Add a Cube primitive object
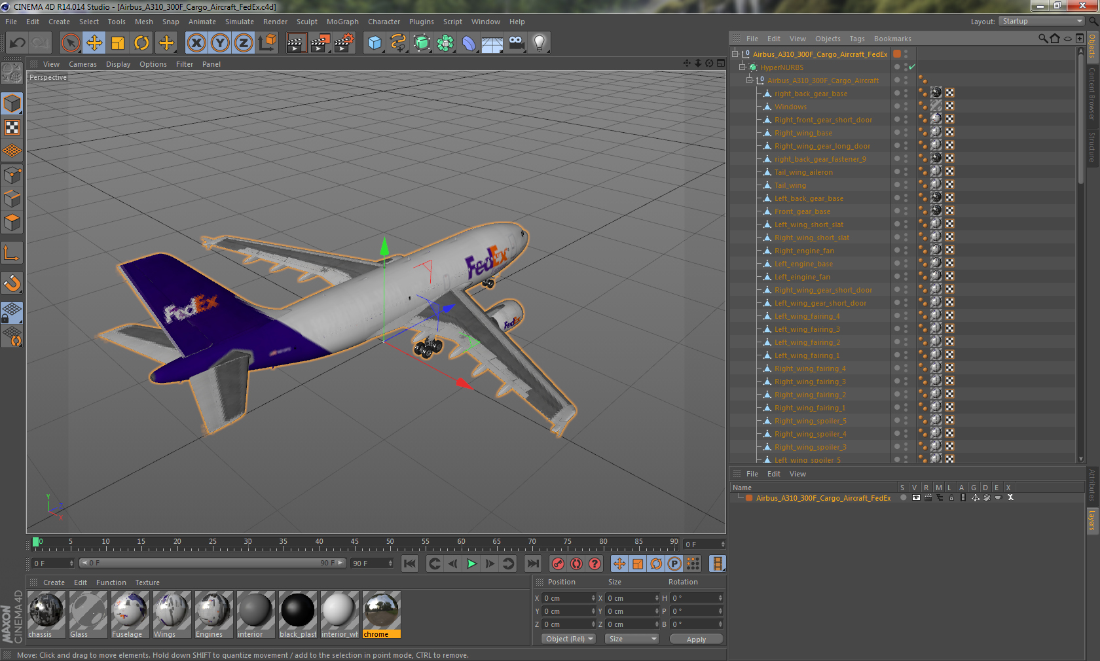The height and width of the screenshot is (661, 1100). pyautogui.click(x=375, y=43)
